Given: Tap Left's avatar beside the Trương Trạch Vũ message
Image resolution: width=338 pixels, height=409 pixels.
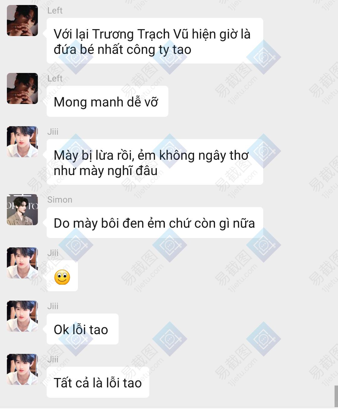Looking at the screenshot, I should point(22,20).
